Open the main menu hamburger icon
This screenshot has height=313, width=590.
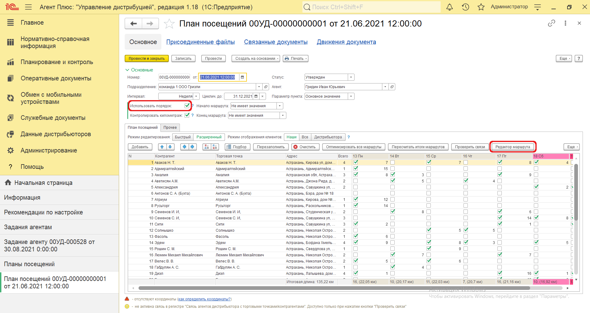[28, 7]
